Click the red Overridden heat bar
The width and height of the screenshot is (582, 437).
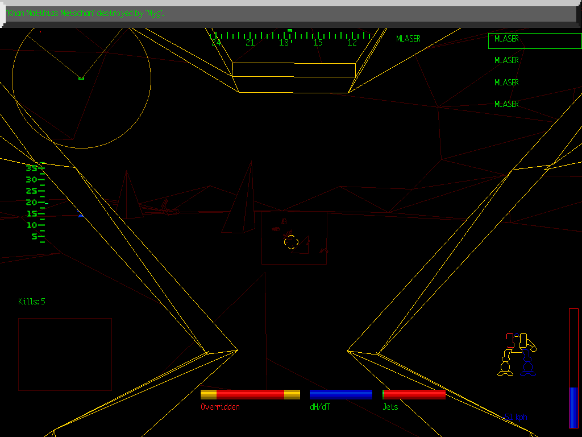coord(250,394)
